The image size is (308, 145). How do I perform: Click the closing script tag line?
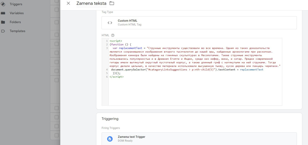pyautogui.click(x=117, y=77)
